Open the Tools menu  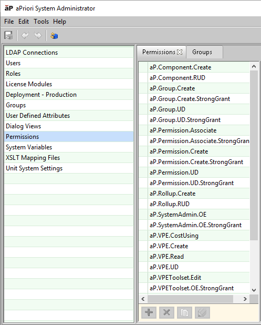click(41, 22)
